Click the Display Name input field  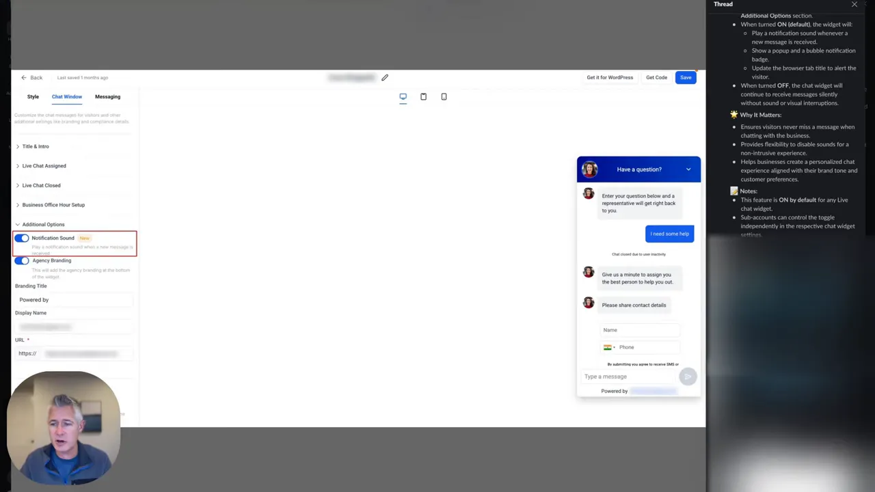[x=74, y=327]
